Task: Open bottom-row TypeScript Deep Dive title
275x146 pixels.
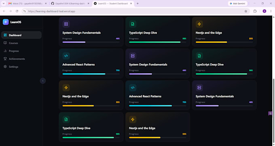Action: tap(76, 128)
